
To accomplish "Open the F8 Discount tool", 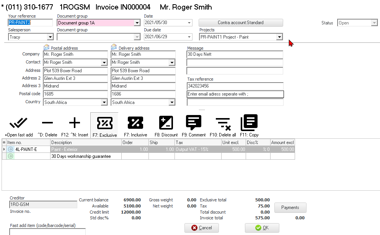I will 166,123.
